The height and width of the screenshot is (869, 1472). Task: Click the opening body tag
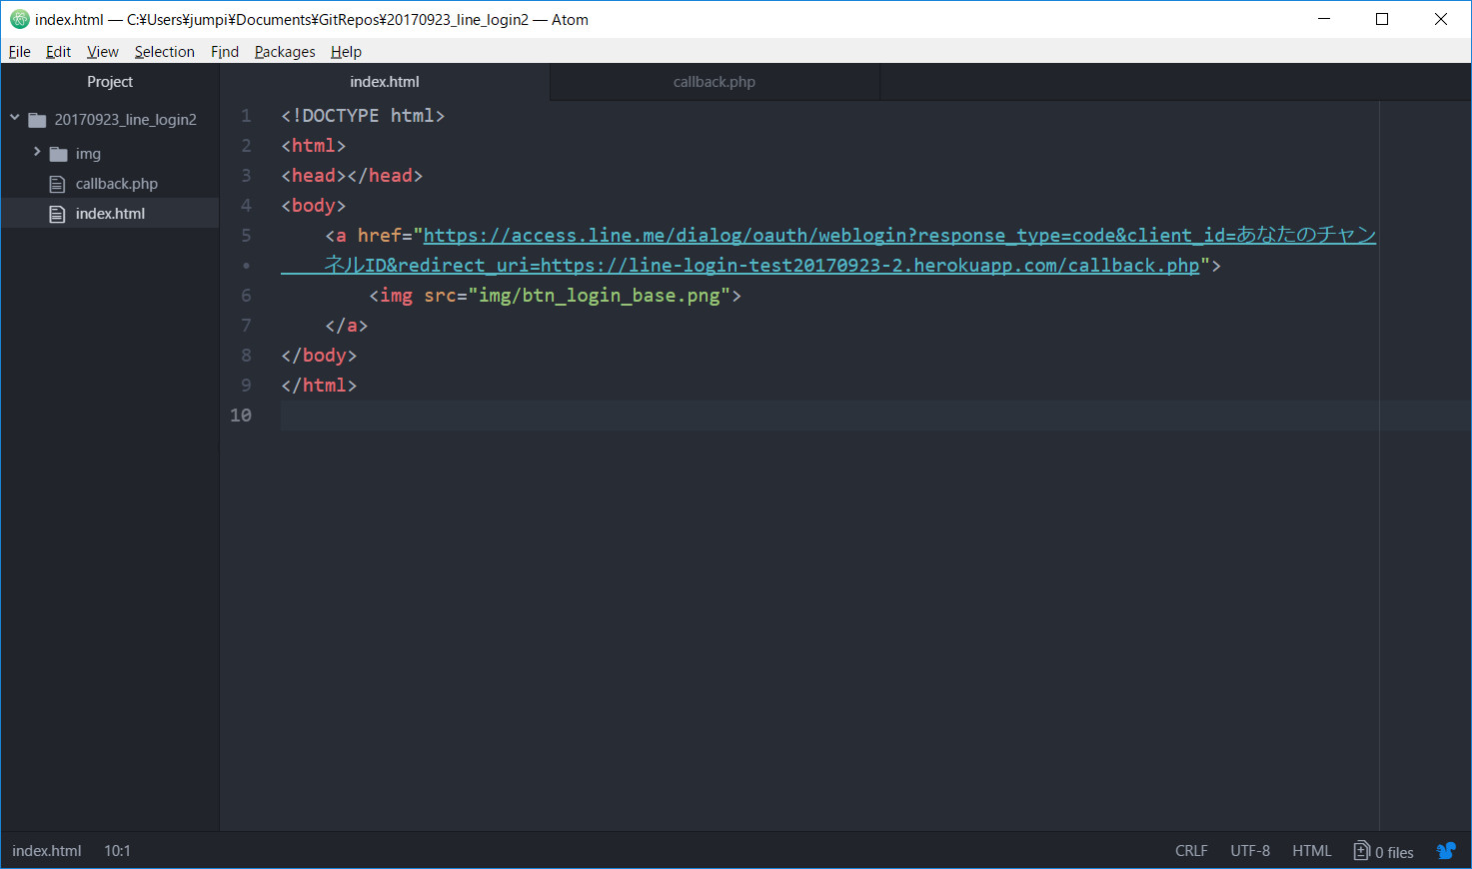click(314, 206)
